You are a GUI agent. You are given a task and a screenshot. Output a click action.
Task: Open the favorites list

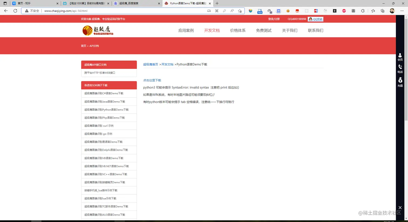click(x=373, y=11)
